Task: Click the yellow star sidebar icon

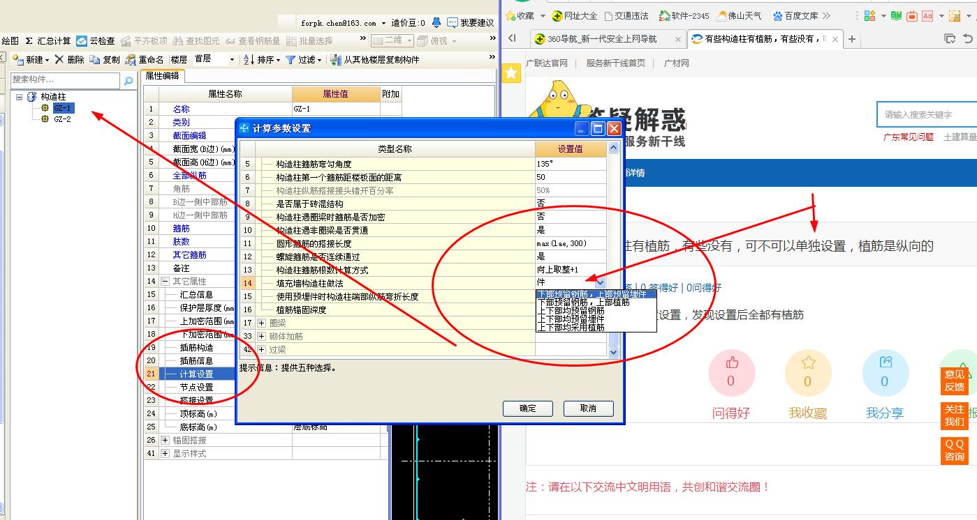Action: pos(512,72)
